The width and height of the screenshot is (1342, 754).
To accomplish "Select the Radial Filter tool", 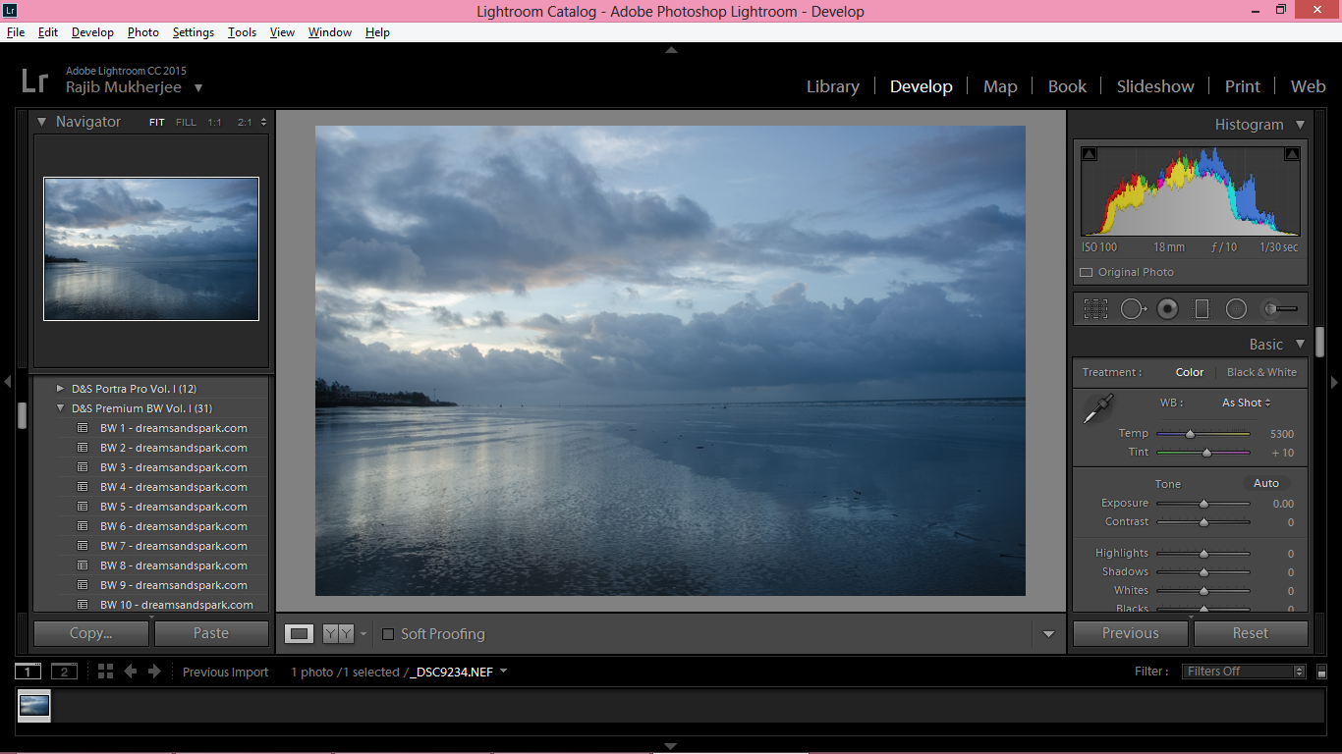I will [1236, 308].
